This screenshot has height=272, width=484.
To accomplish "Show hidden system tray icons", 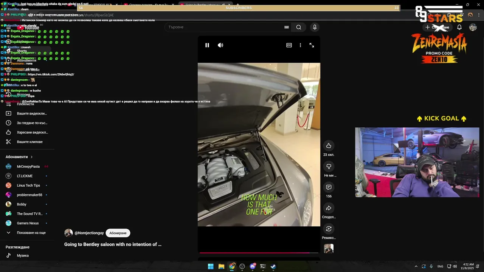I will [x=416, y=266].
